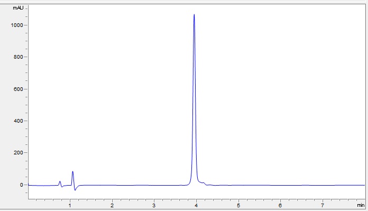Click the mAU axis unit label
The height and width of the screenshot is (211, 368).
18,8
